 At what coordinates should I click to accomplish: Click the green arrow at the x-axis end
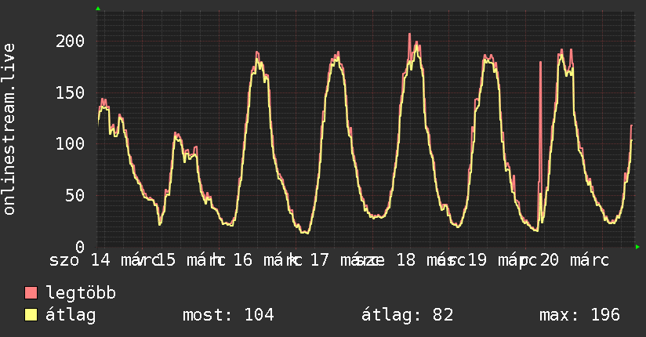tap(637, 247)
